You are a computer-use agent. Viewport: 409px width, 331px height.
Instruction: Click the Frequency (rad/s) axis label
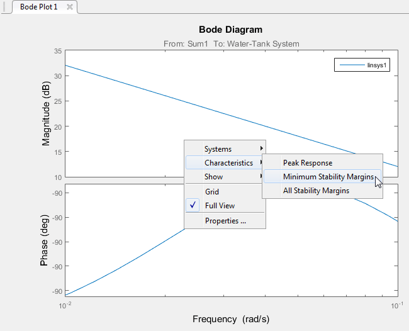231,319
